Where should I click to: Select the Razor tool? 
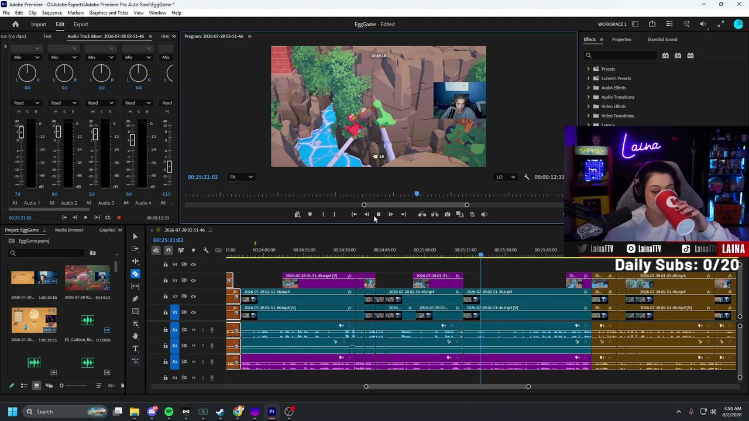coord(135,274)
